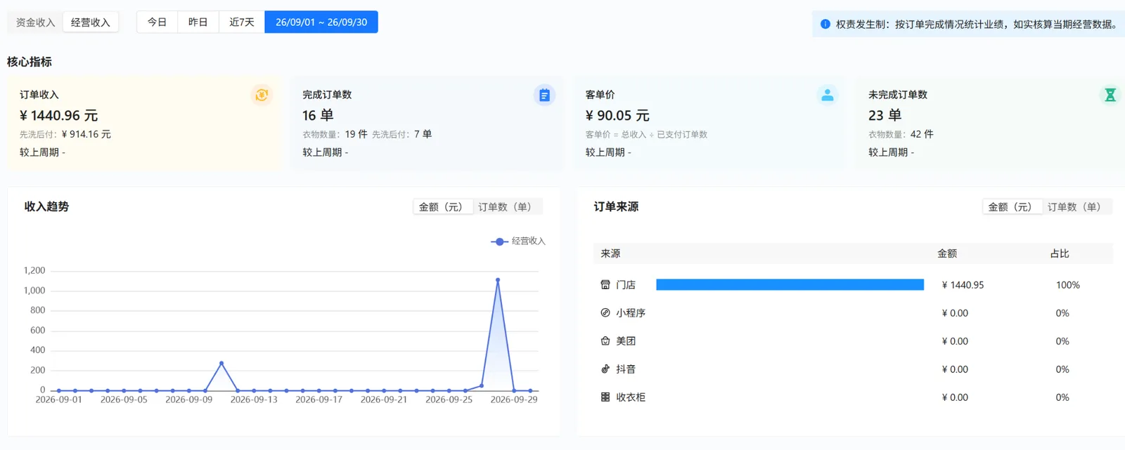
Task: Click the 23 单 unfinished orders value
Action: 885,115
